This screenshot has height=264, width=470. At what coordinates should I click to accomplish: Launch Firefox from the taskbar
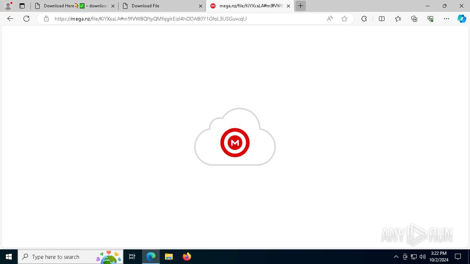click(x=187, y=257)
